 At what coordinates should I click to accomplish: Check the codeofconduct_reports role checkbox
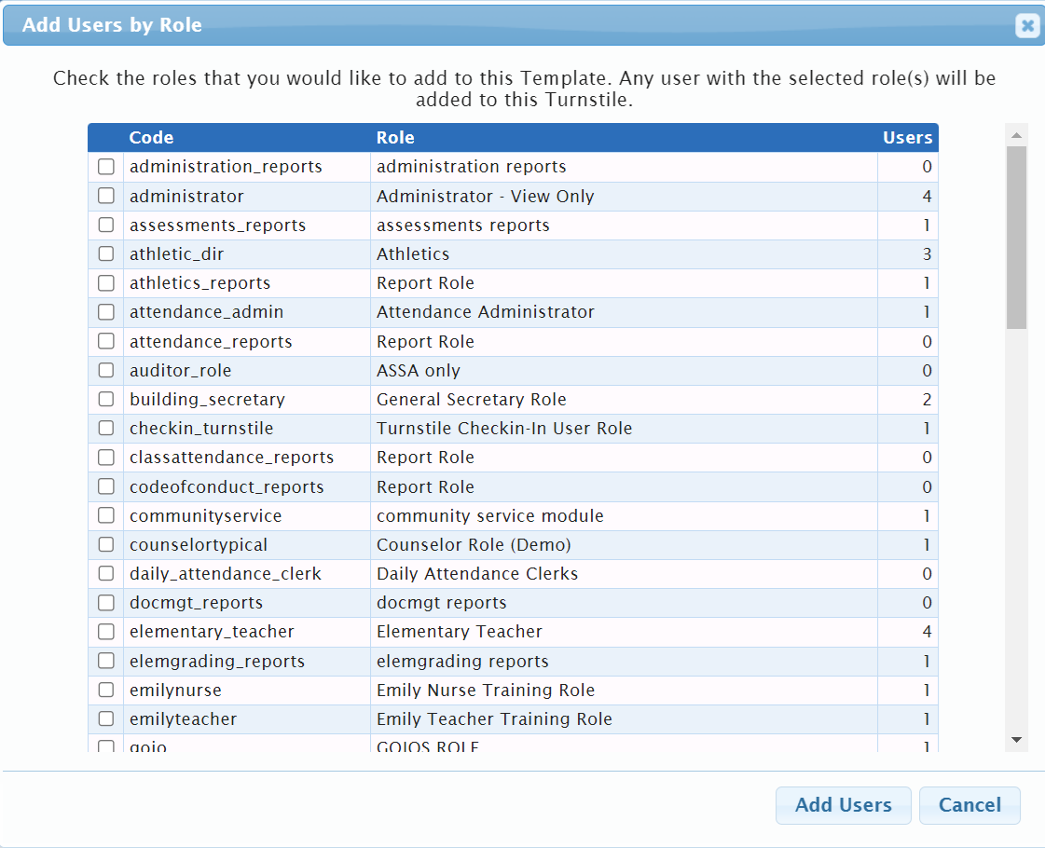[x=106, y=487]
